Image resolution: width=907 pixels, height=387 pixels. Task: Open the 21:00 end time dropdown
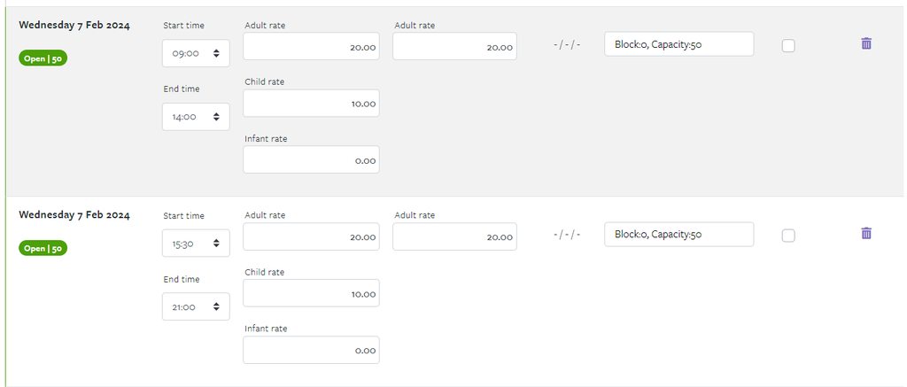[196, 306]
